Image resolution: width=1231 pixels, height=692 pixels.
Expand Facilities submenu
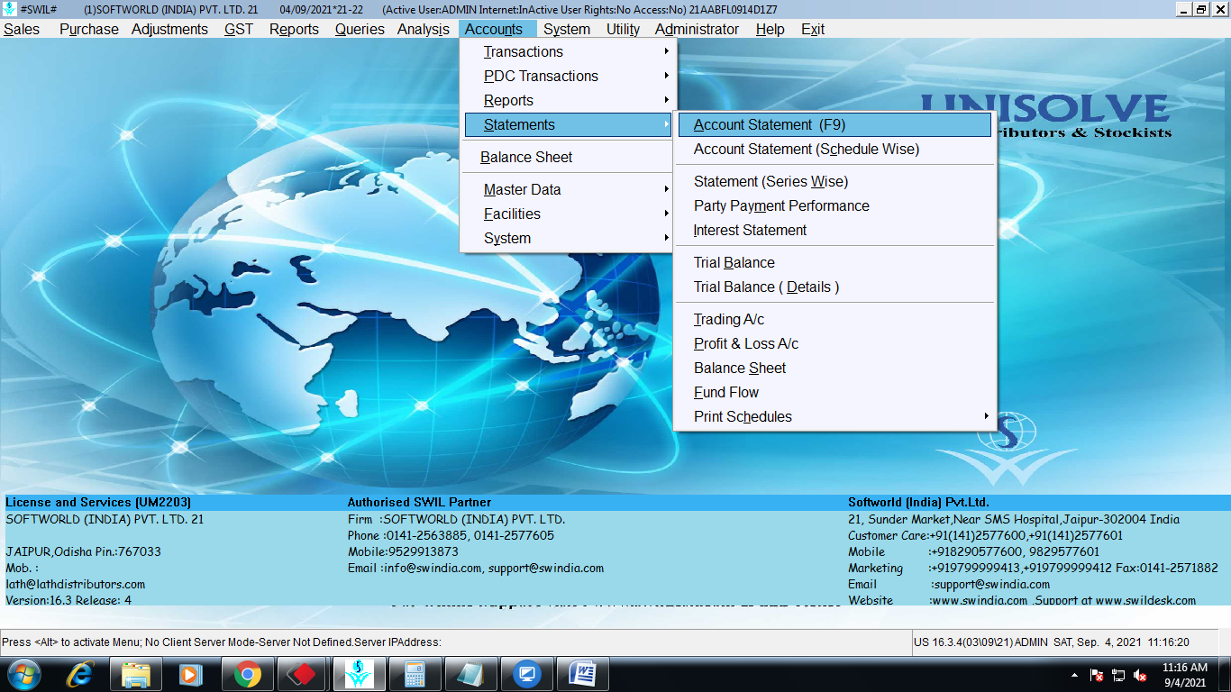(x=567, y=214)
